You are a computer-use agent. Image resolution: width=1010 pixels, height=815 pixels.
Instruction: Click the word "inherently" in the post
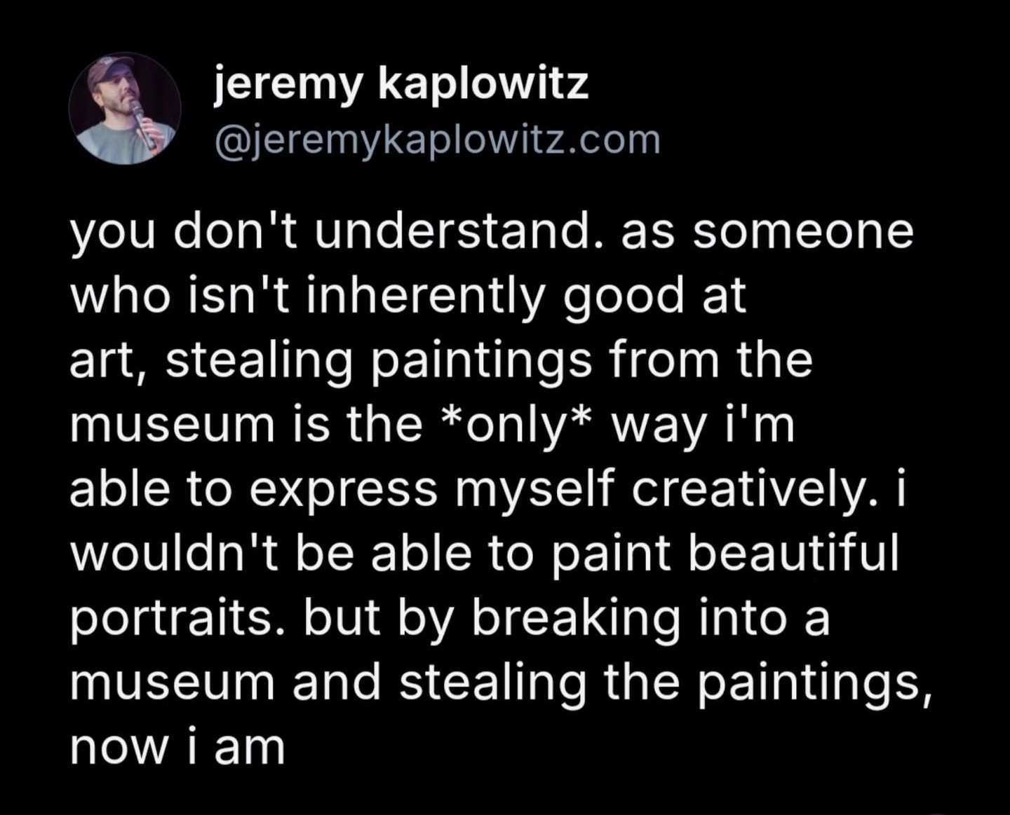pyautogui.click(x=422, y=296)
